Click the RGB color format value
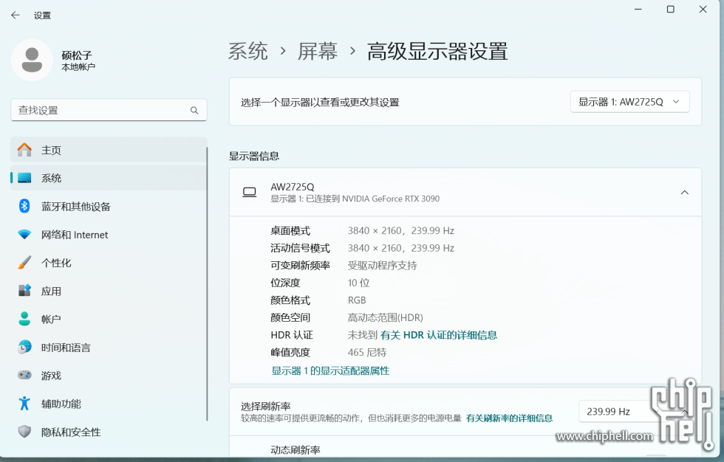The image size is (724, 462). tap(357, 300)
